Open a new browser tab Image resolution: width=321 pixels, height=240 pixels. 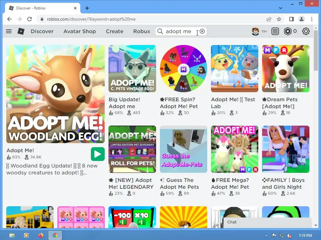tap(87, 8)
